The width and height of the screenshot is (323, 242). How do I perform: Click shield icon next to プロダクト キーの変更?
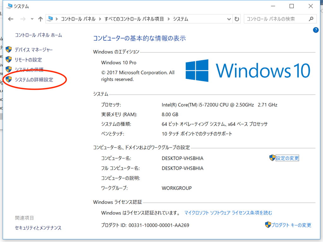pos(268,225)
